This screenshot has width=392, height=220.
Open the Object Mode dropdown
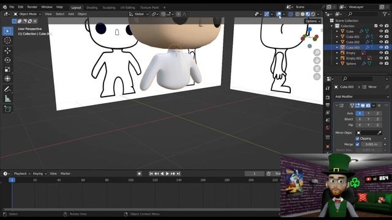pyautogui.click(x=27, y=14)
